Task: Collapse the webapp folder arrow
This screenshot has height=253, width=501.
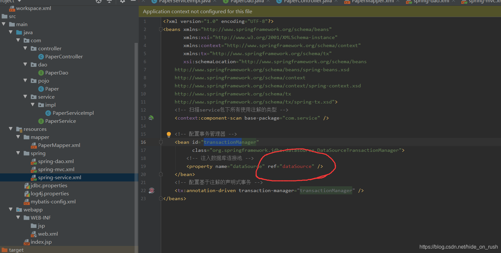Action: [x=11, y=209]
